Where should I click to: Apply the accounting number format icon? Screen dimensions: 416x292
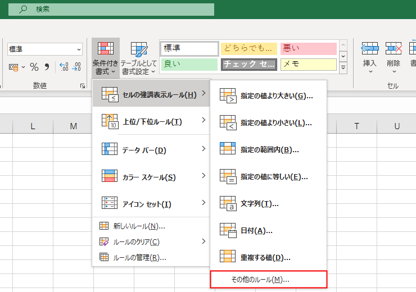(x=13, y=67)
